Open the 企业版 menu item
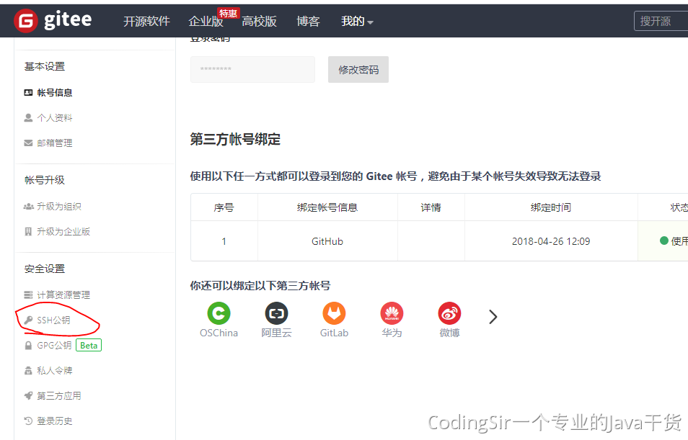The image size is (688, 440). (x=206, y=21)
